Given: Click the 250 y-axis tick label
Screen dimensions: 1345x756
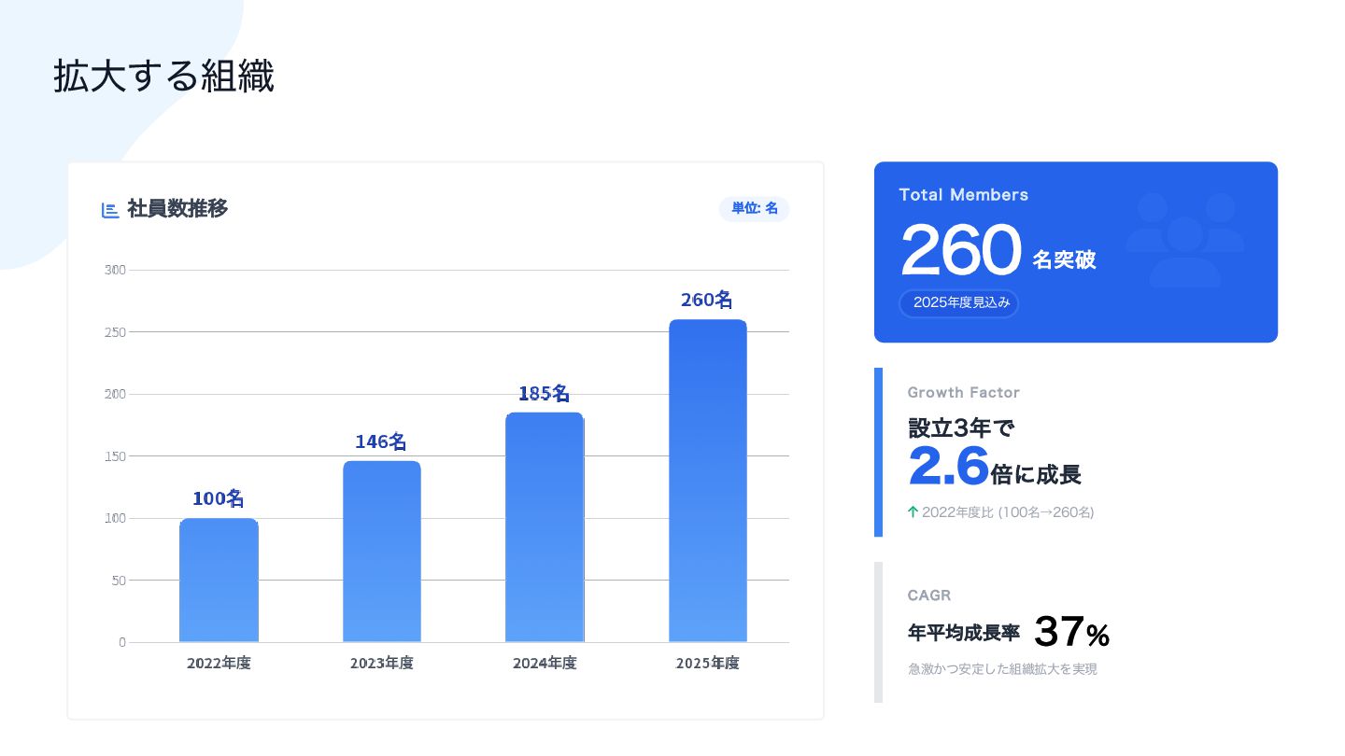Looking at the screenshot, I should click(x=116, y=332).
